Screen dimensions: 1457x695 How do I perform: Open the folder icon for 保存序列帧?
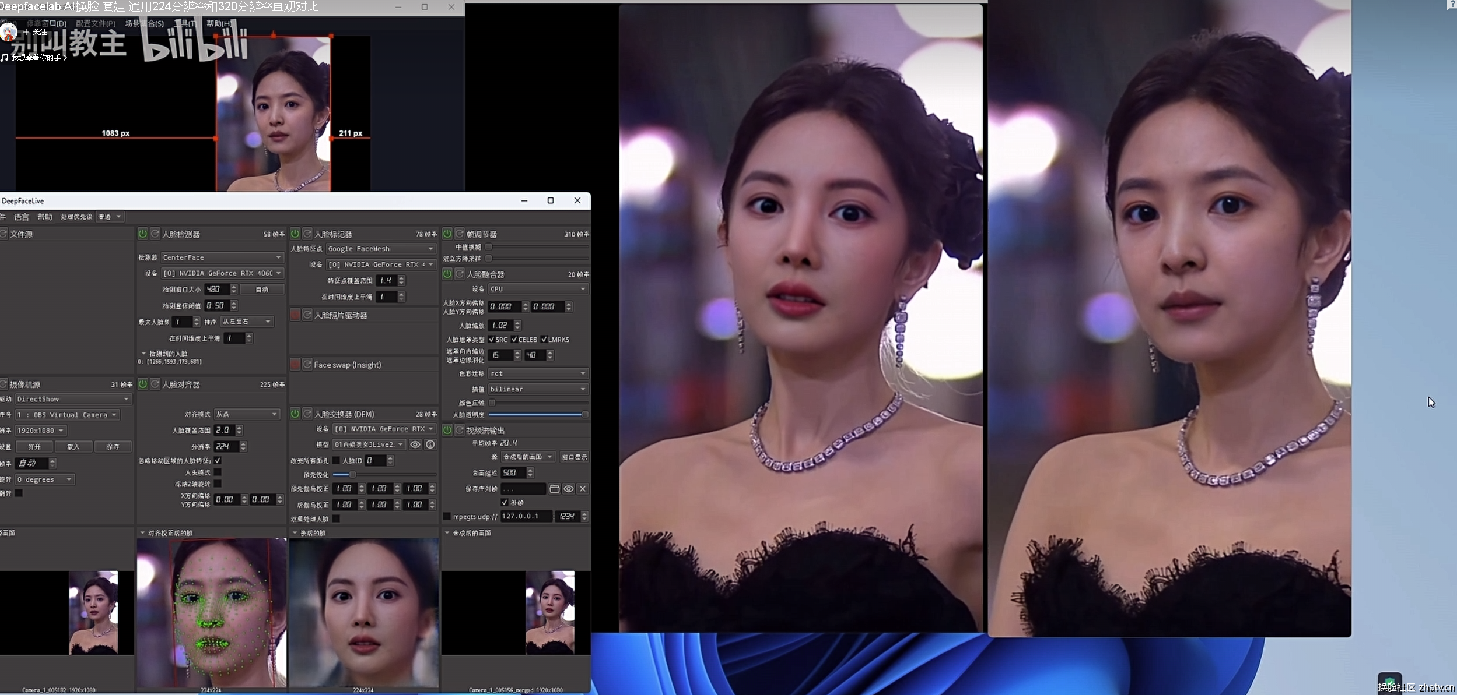[x=554, y=489]
